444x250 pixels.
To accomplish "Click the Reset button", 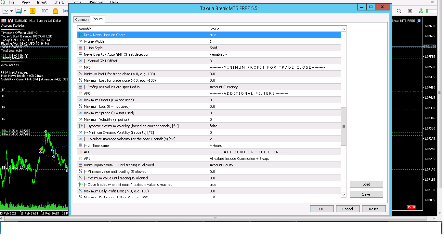I will point(374,209).
